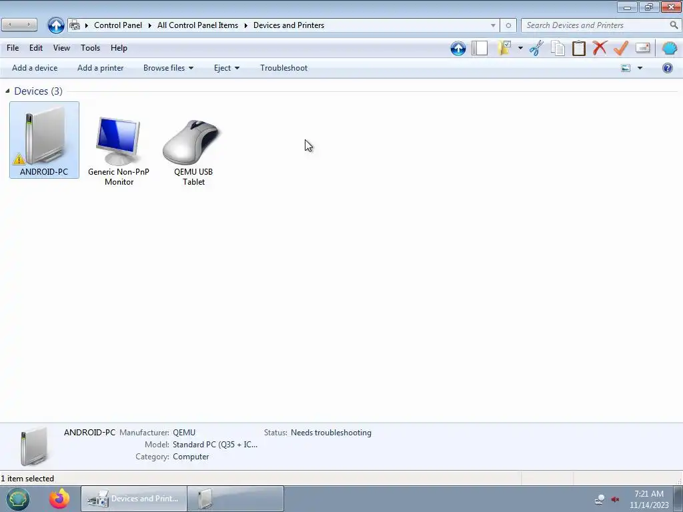
Task: Click the network tray icon
Action: pyautogui.click(x=600, y=499)
